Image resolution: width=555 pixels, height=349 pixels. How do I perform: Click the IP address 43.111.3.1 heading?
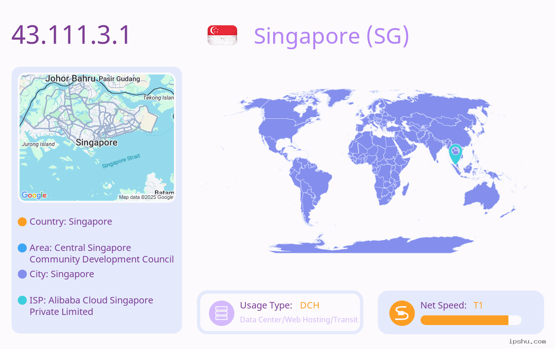click(72, 35)
